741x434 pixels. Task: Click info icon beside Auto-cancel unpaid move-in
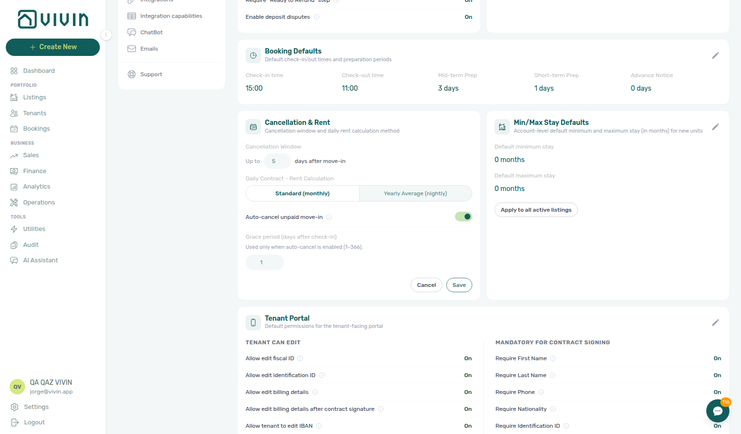click(x=329, y=217)
